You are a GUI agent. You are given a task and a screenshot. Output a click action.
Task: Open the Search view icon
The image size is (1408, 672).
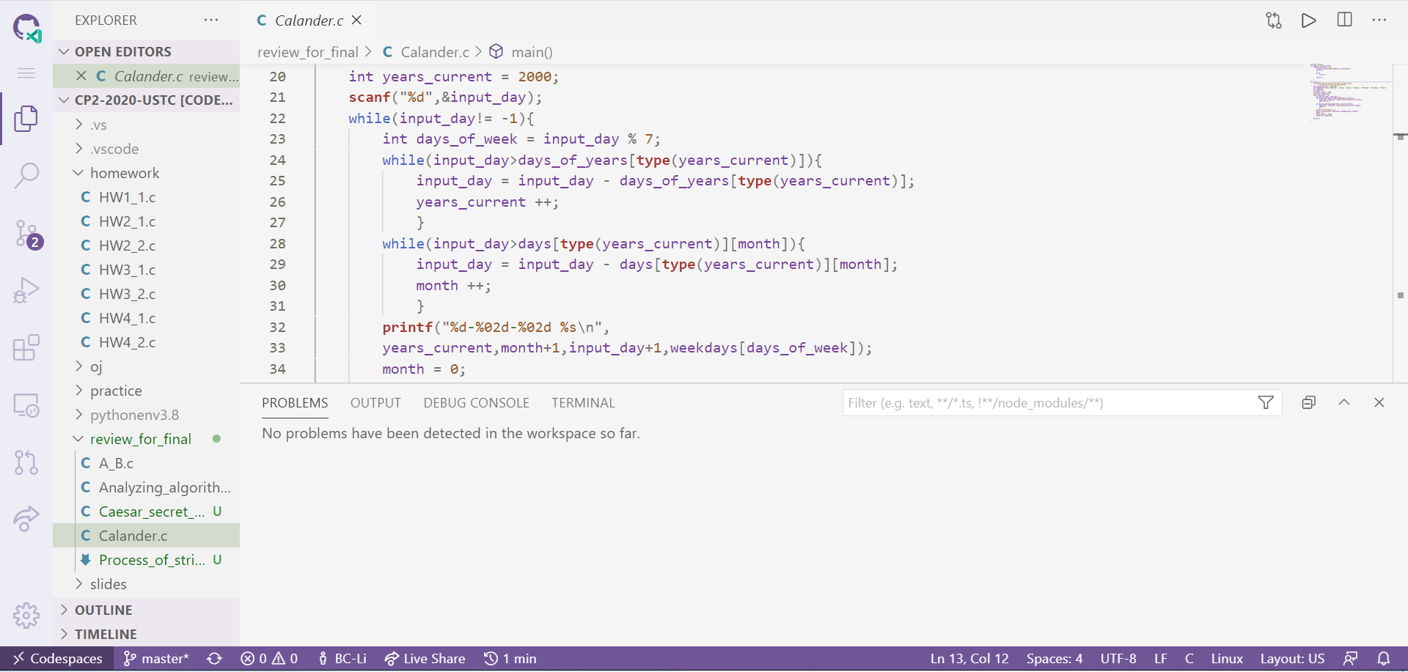26,176
